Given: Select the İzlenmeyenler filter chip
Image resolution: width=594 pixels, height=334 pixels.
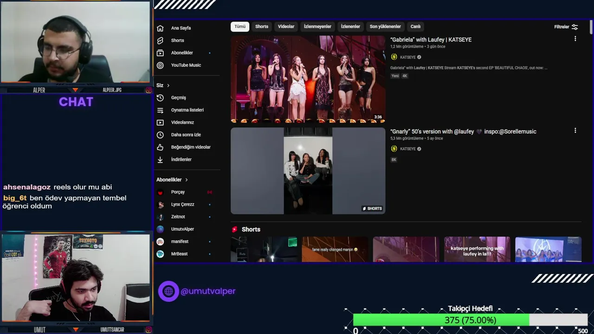Looking at the screenshot, I should [317, 26].
